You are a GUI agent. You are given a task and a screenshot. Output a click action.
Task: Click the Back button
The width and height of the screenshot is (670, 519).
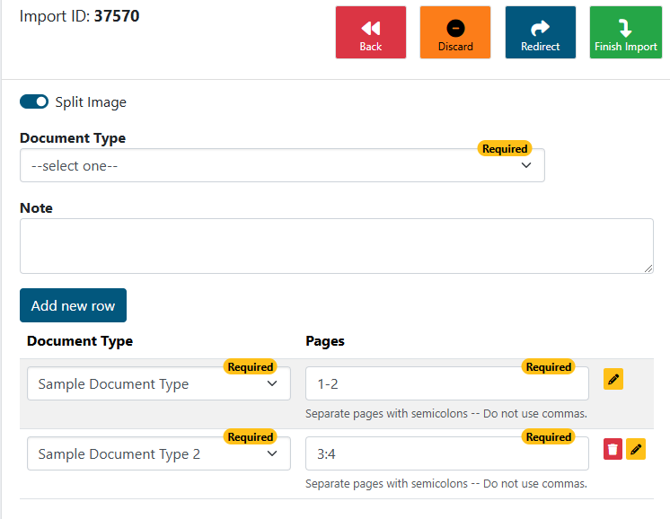(370, 32)
